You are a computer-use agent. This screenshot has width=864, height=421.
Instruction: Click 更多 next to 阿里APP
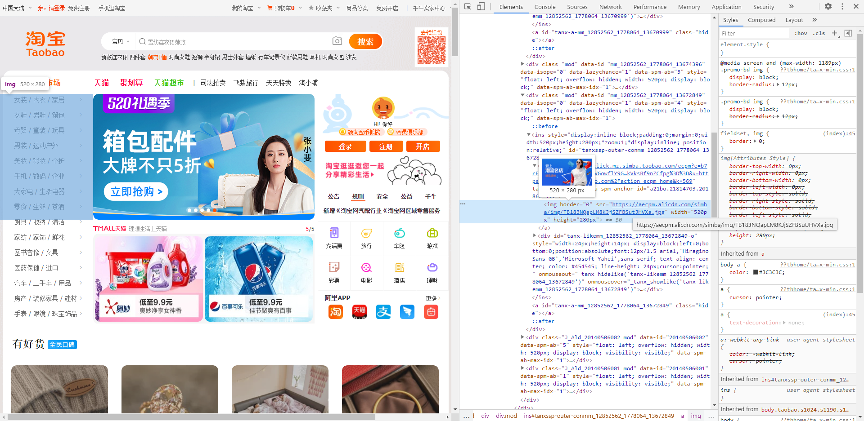pyautogui.click(x=433, y=298)
